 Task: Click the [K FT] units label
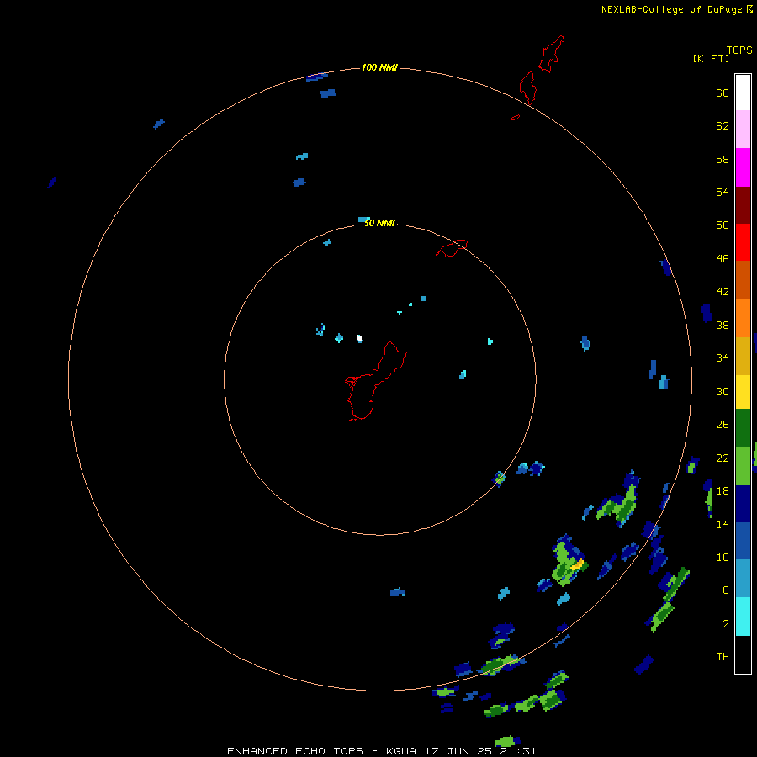[x=711, y=58]
